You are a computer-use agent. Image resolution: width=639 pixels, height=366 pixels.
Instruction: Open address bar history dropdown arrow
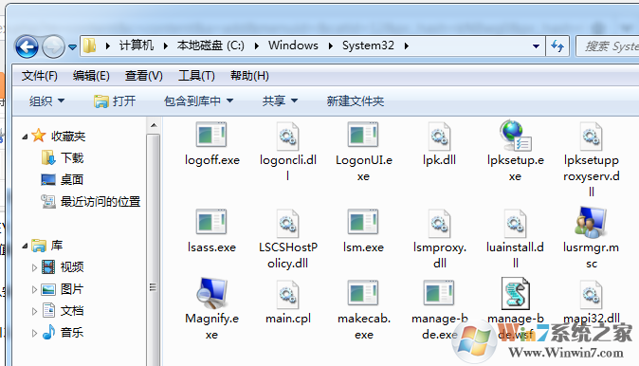coord(537,46)
